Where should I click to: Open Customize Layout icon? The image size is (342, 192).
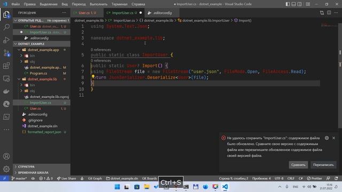(x=308, y=4)
